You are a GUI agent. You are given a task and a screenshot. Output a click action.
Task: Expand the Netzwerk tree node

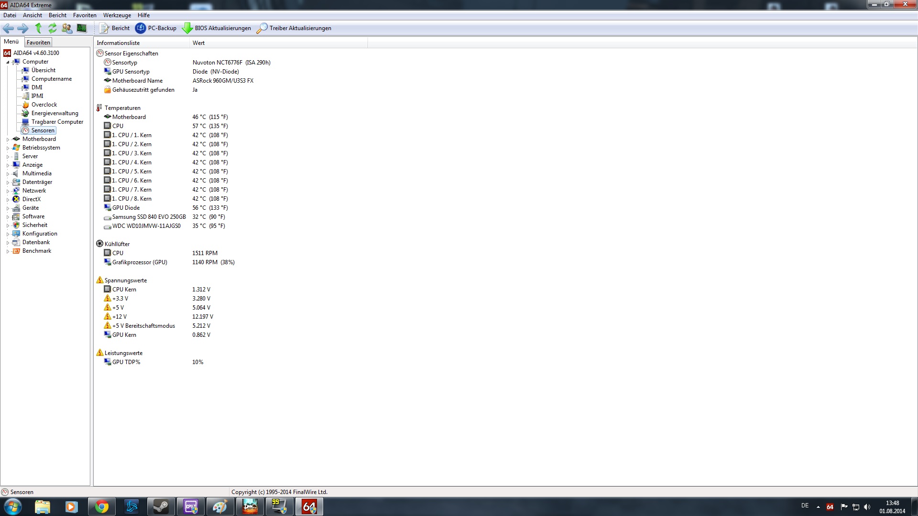8,191
